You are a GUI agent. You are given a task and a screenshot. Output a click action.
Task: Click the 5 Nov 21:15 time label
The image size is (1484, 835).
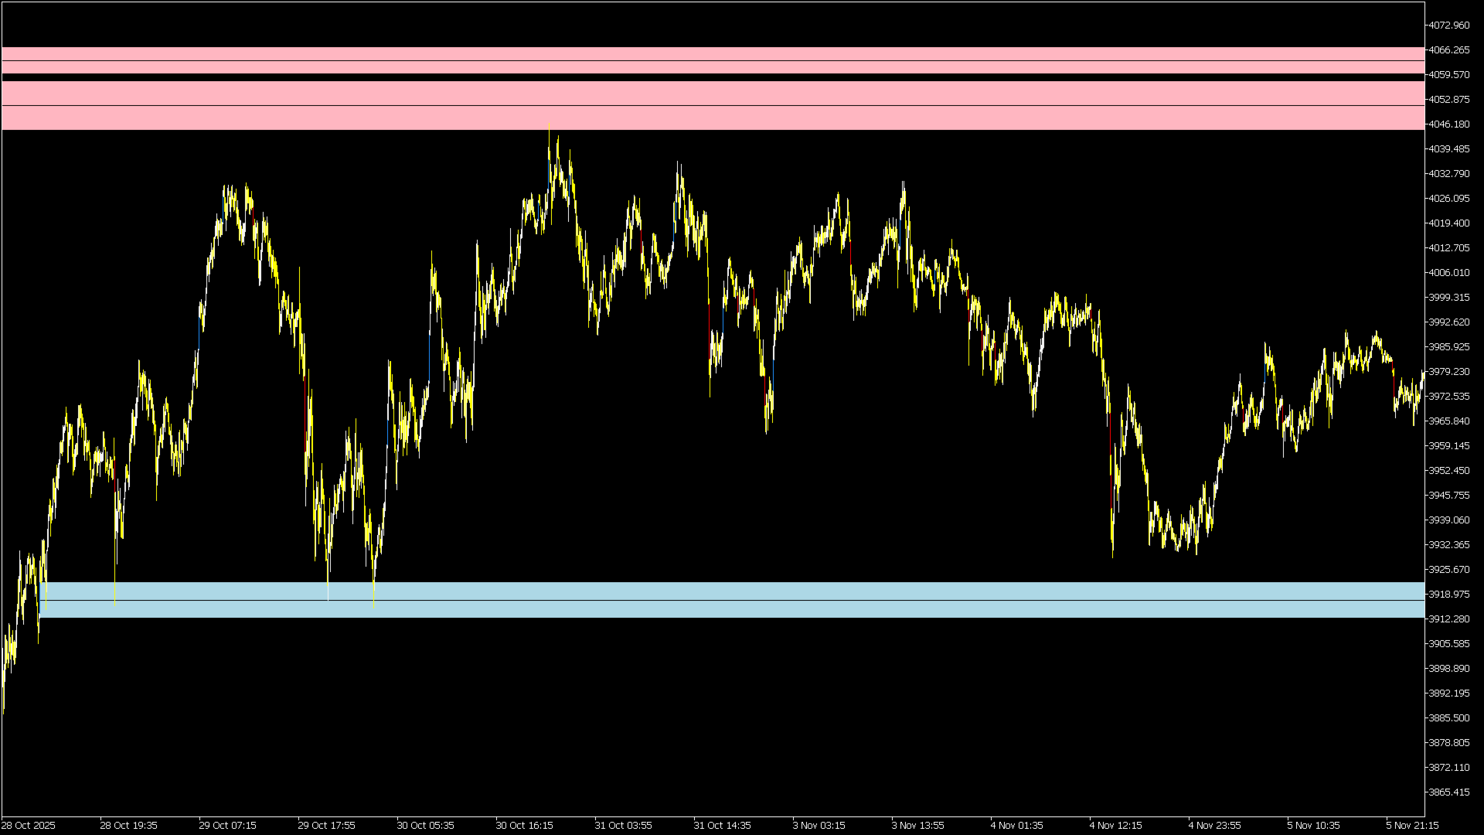tap(1412, 826)
